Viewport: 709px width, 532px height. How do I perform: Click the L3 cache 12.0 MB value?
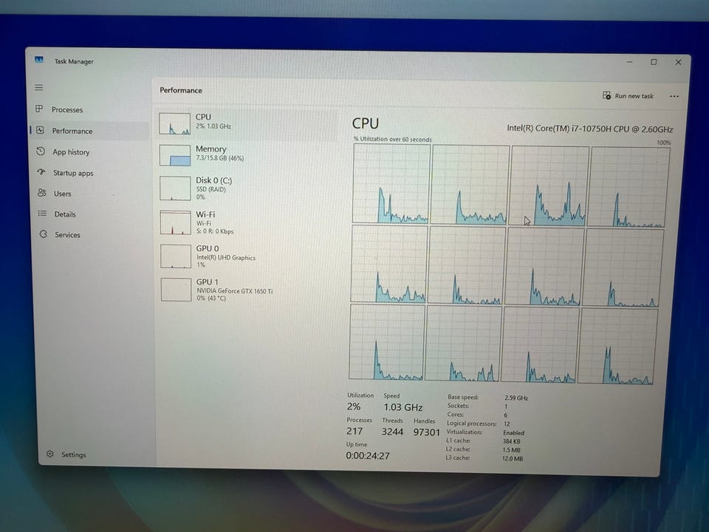pyautogui.click(x=513, y=458)
